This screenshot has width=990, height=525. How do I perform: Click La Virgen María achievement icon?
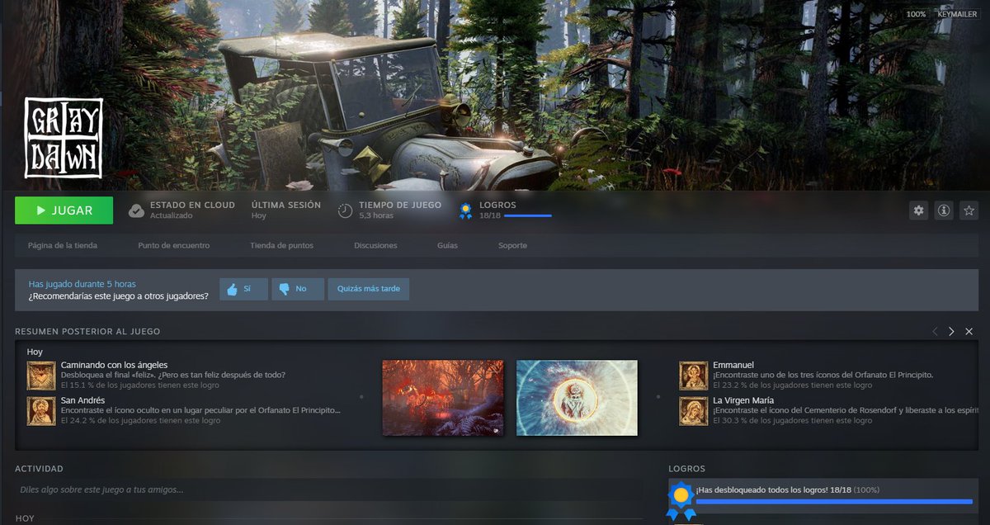(x=694, y=411)
